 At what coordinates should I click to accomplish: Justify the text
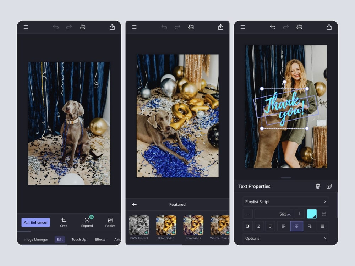pyautogui.click(x=322, y=226)
